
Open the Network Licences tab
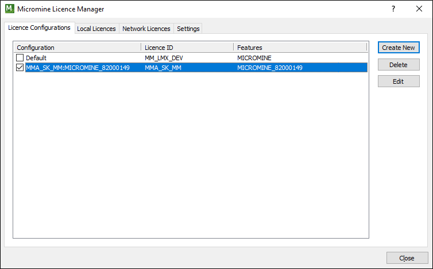pos(146,29)
